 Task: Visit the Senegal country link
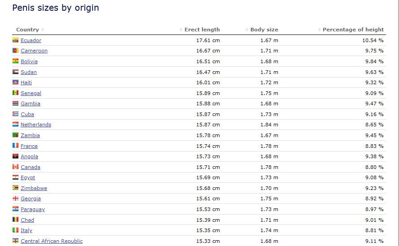click(31, 93)
